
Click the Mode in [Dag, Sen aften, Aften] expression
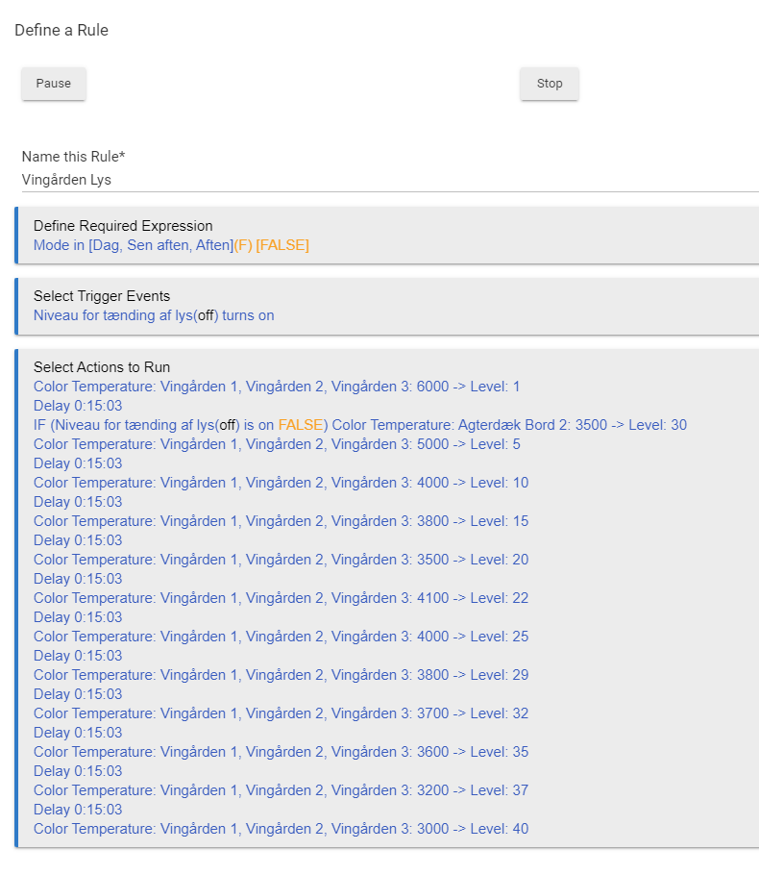click(x=171, y=245)
